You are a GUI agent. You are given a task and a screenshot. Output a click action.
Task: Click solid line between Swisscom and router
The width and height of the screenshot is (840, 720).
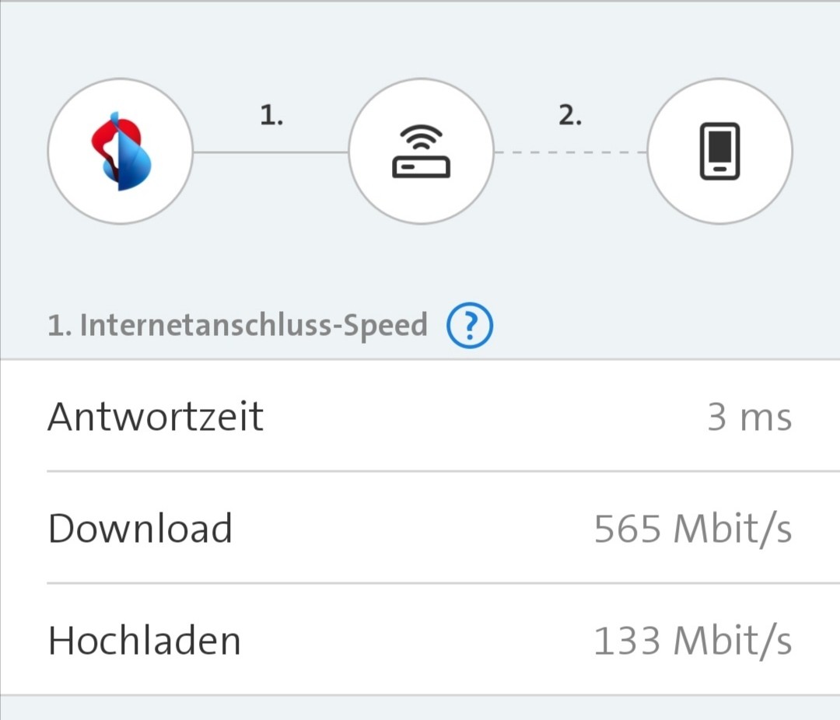271,152
